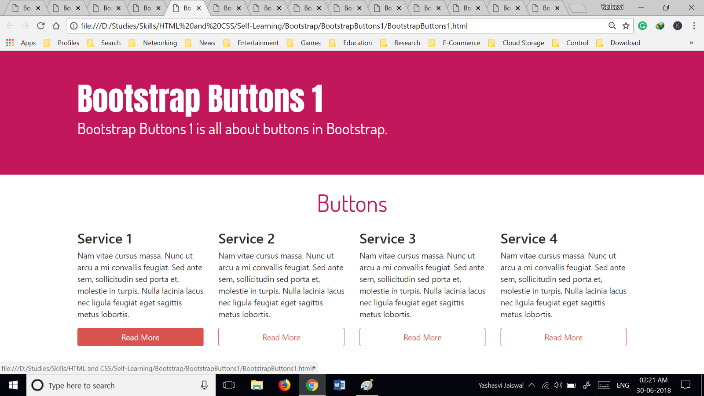This screenshot has height=396, width=704.
Task: Show hidden system tray icons
Action: pos(532,385)
